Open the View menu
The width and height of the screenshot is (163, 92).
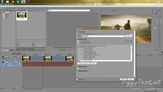(7, 6)
